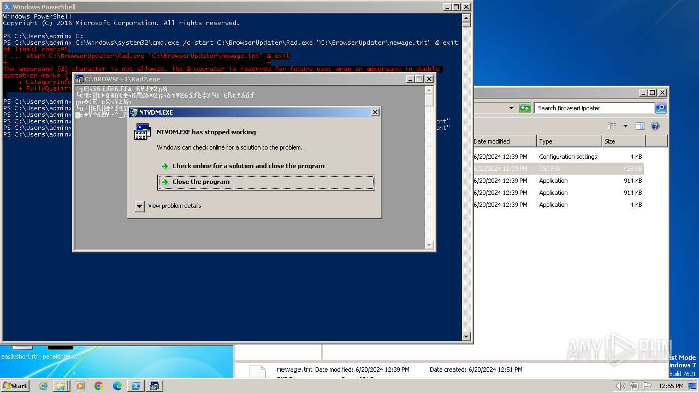This screenshot has width=699, height=393.
Task: Maximize the BrowserUpdater Explorer window
Action: click(x=652, y=93)
